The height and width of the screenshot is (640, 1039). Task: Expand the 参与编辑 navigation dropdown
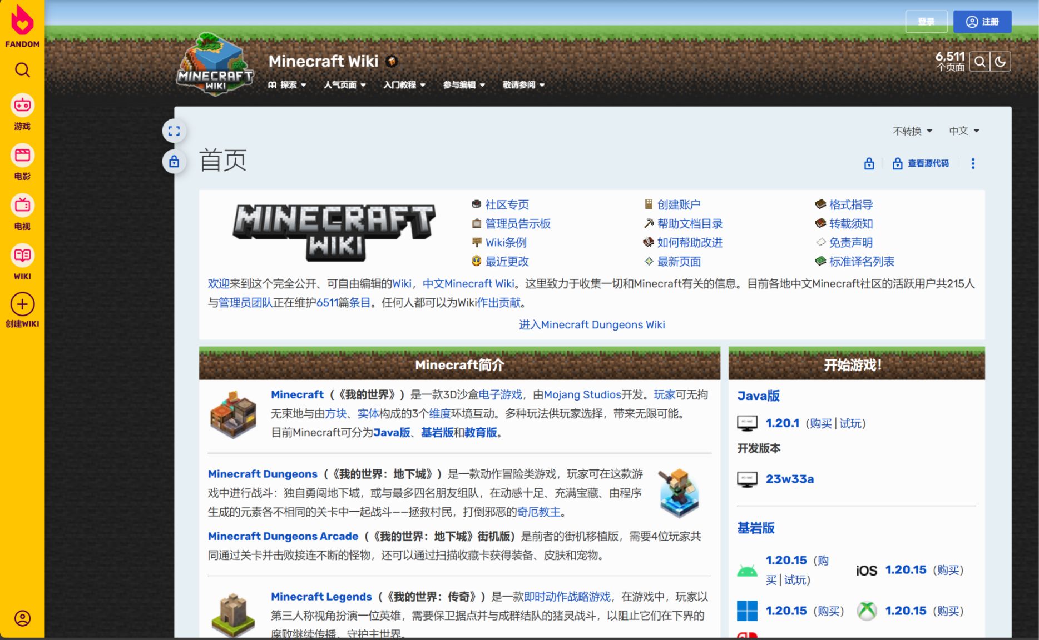464,85
